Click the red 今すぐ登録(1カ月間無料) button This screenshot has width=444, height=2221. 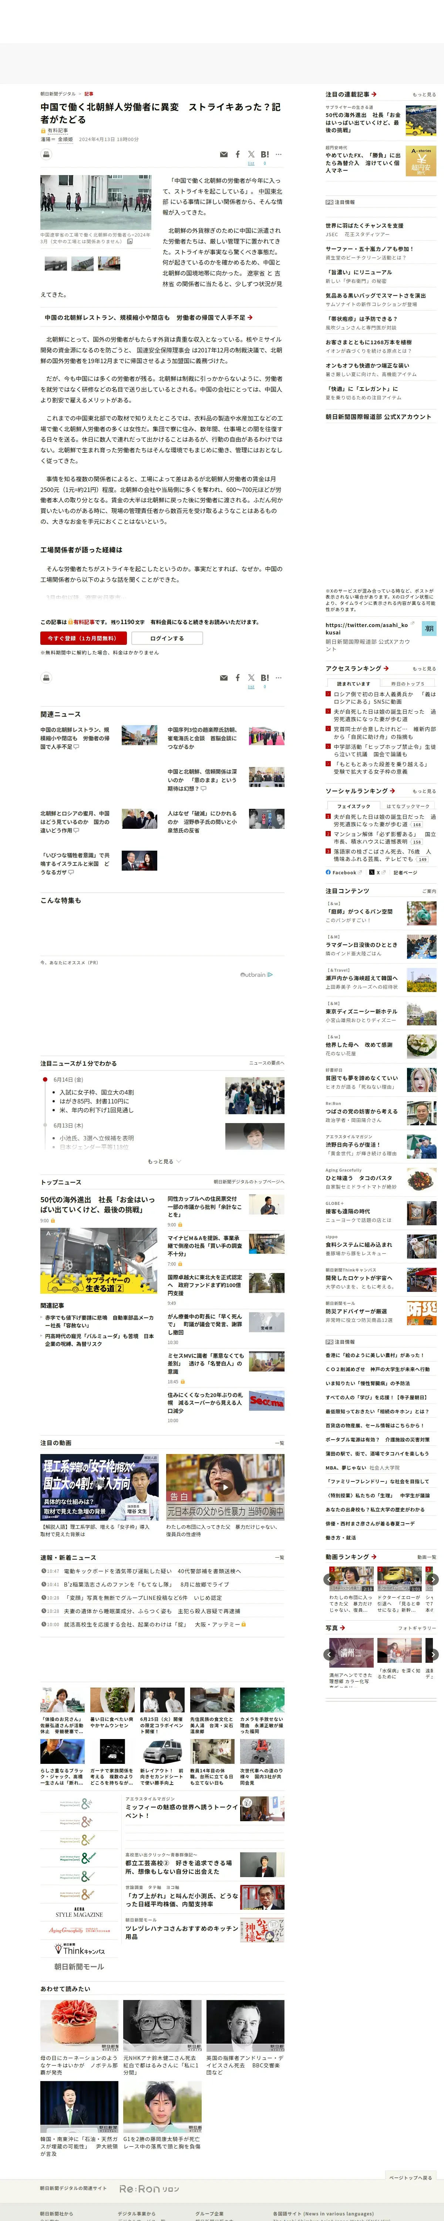click(x=84, y=638)
